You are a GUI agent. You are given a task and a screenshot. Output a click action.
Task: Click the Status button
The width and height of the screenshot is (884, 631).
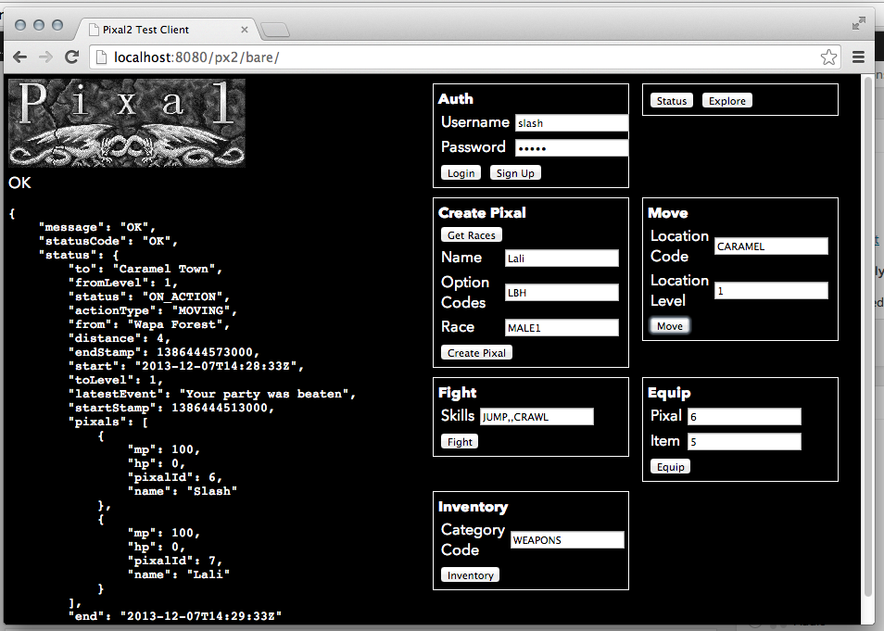pyautogui.click(x=672, y=101)
